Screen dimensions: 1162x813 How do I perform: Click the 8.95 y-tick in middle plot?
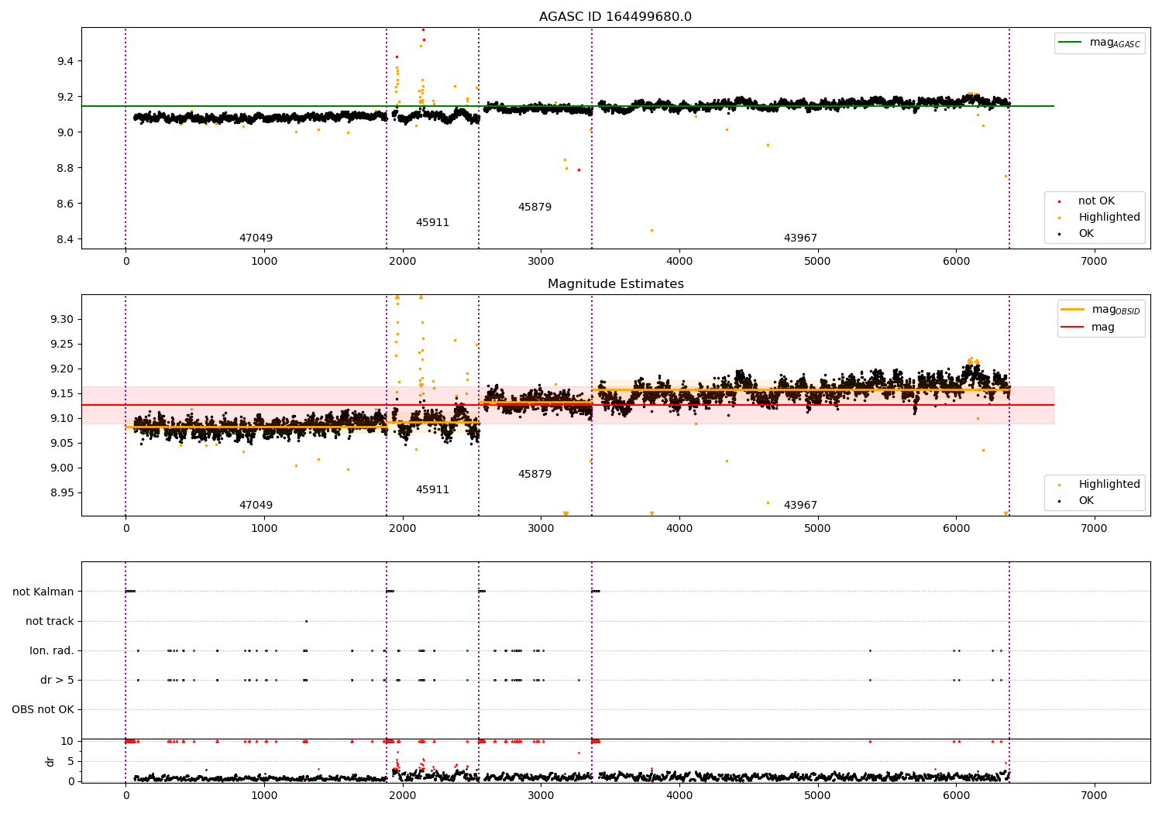(x=61, y=493)
